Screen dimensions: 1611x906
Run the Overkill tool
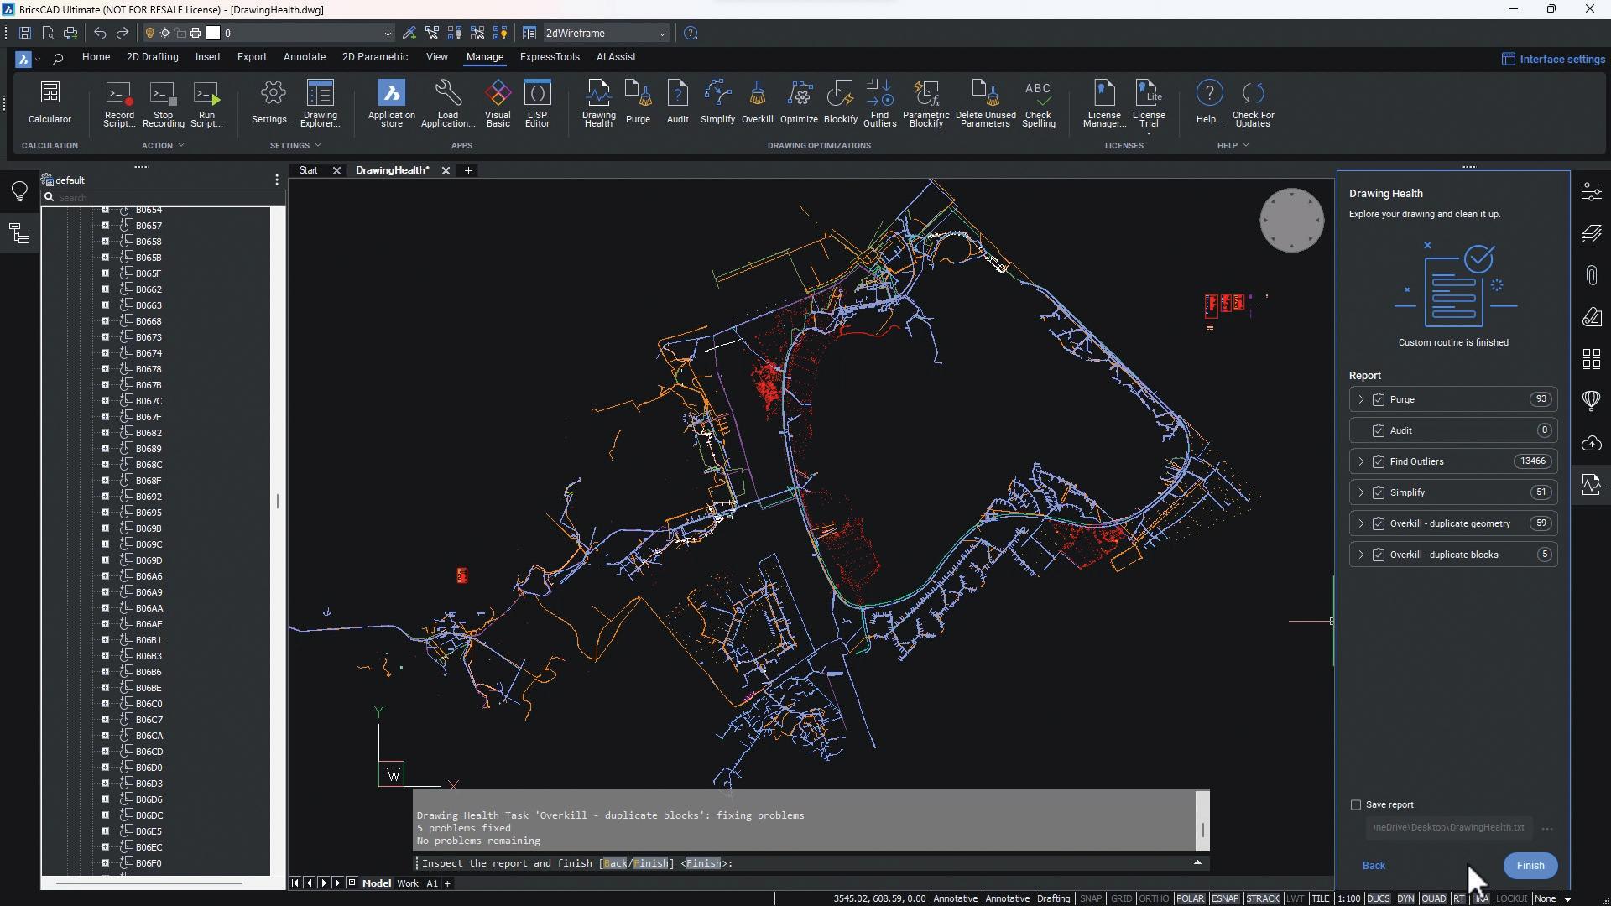(x=757, y=103)
